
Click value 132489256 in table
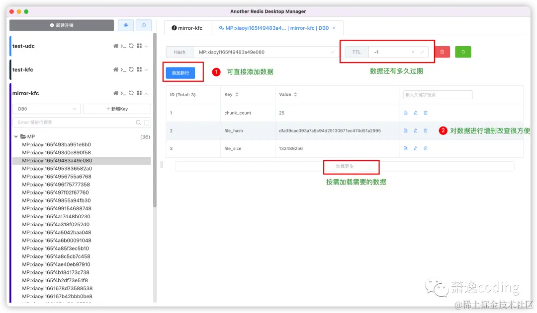(x=291, y=148)
